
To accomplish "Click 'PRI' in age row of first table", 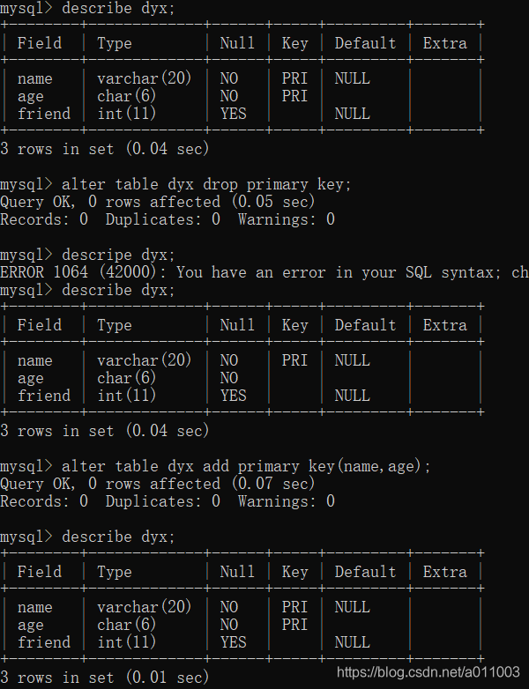I will (294, 96).
